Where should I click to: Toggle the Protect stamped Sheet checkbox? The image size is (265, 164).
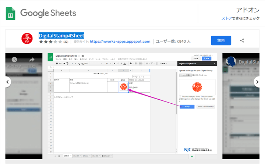click(x=180, y=95)
